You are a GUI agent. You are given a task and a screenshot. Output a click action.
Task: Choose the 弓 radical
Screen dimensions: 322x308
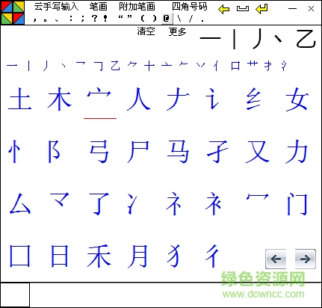99,151
